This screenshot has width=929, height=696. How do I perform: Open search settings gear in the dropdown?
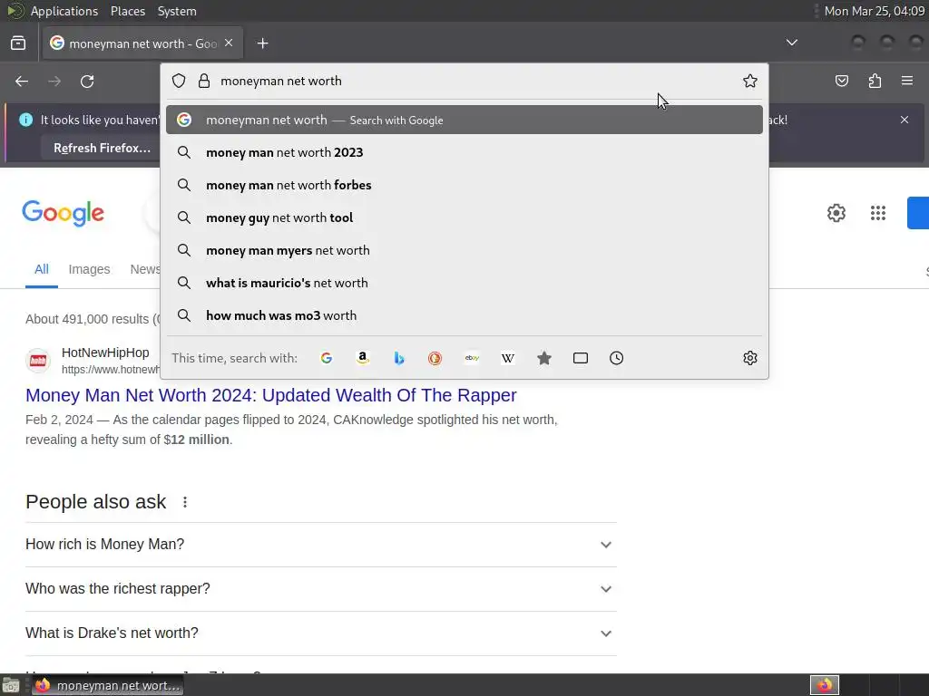click(750, 358)
